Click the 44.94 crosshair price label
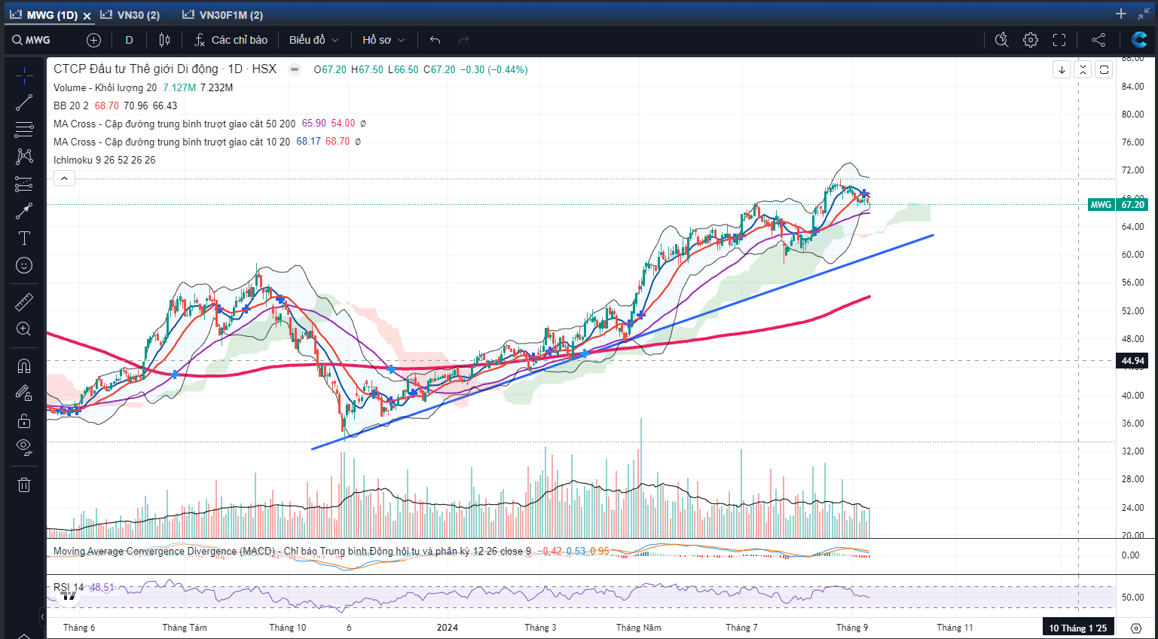 (x=1133, y=361)
